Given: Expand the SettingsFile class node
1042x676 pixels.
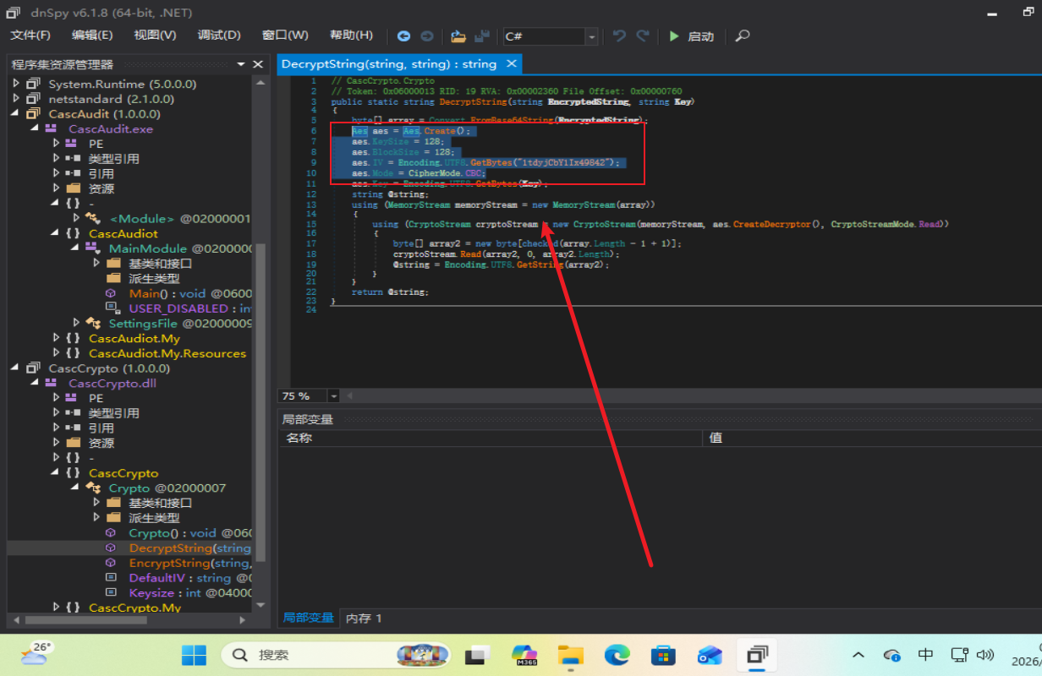Looking at the screenshot, I should 75,323.
